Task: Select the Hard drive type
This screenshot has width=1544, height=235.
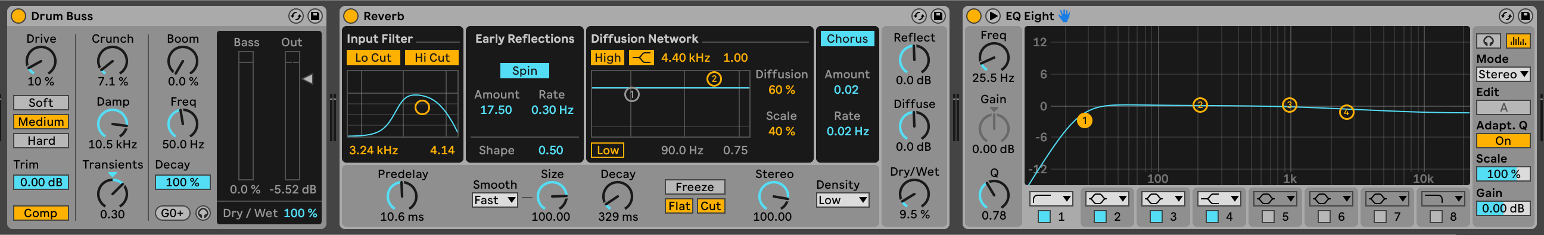Action: (41, 141)
